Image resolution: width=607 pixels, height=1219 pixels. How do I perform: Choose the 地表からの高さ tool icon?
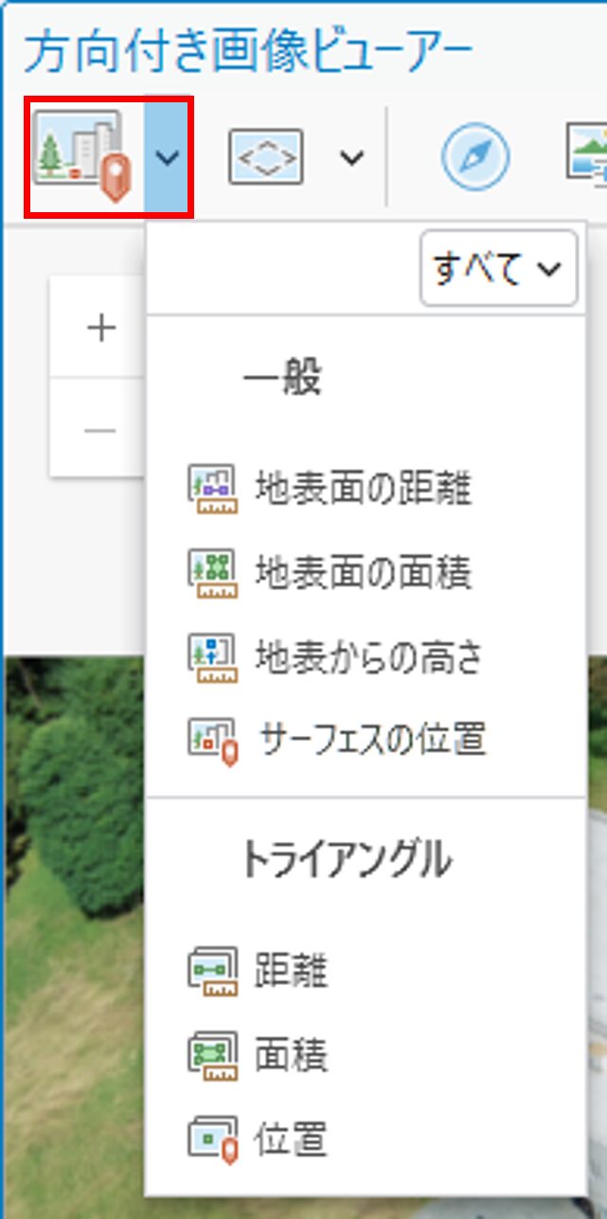[x=212, y=656]
